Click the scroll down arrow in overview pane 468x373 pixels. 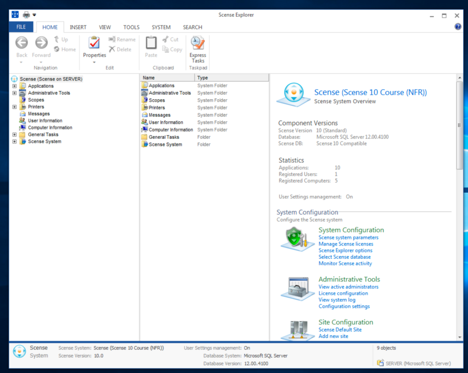click(x=459, y=337)
